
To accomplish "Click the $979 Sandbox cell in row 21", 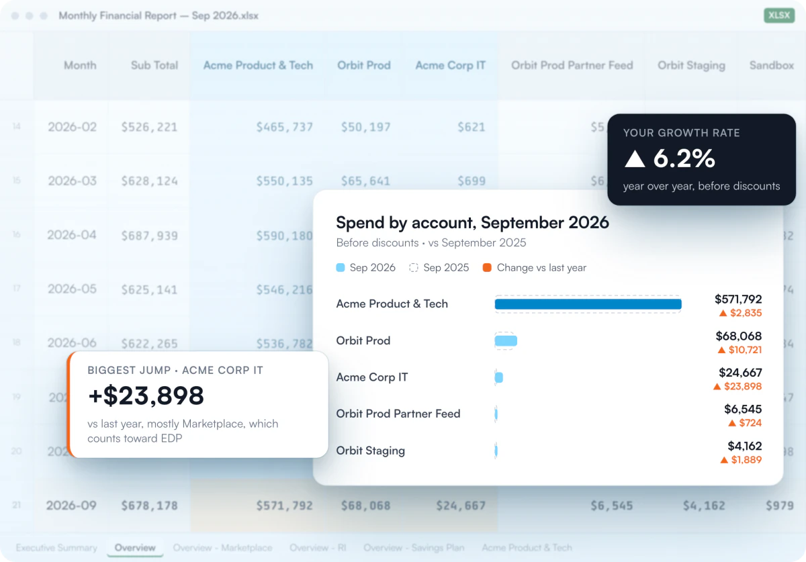I will click(779, 505).
